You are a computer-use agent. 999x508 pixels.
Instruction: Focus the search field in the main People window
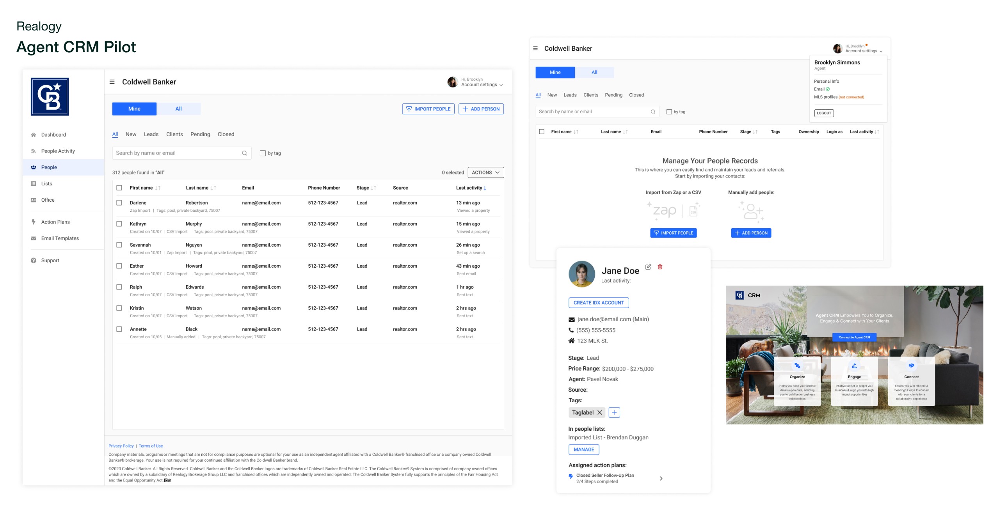[182, 153]
